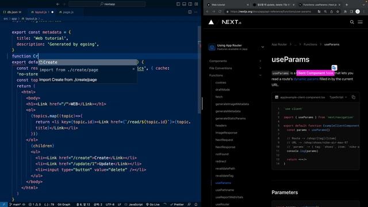The height and width of the screenshot is (207, 368).
Task: Open the Next.js docs search icon
Action: pyautogui.click(x=352, y=22)
